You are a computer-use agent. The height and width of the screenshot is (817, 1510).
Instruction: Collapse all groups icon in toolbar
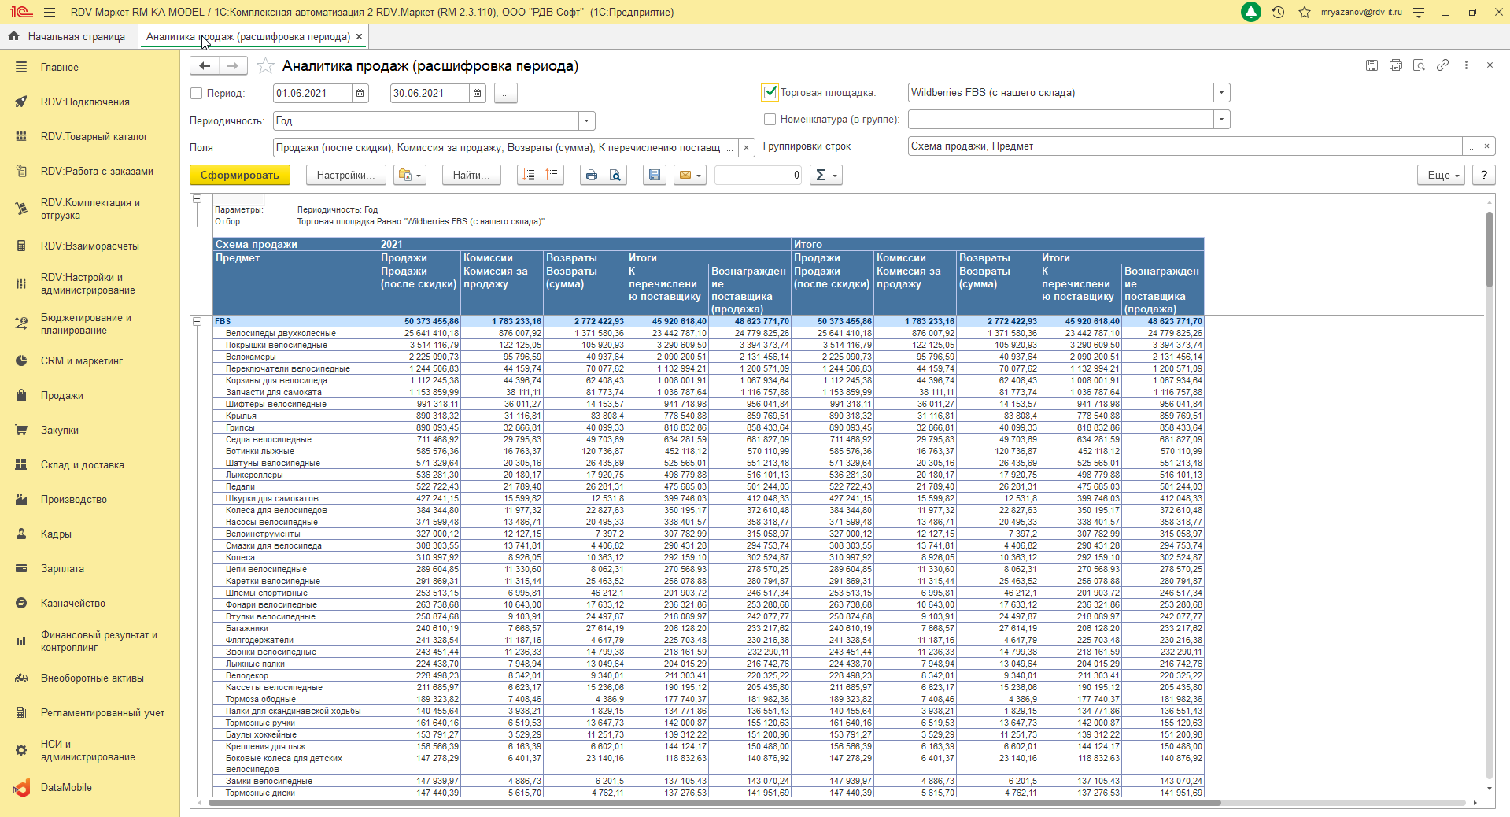[x=552, y=175]
